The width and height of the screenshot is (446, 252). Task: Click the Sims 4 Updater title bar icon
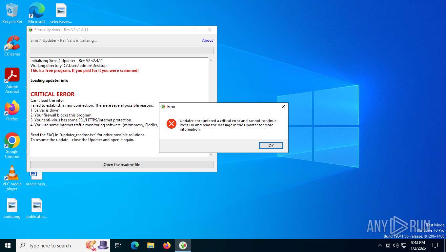[31, 30]
